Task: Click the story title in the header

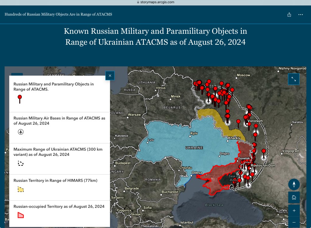Action: (58, 14)
